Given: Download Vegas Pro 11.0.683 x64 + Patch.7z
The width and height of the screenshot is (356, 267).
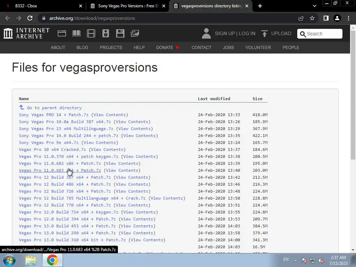Looking at the screenshot, I should (x=60, y=170).
